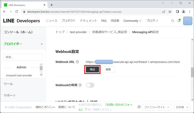The height and width of the screenshot is (113, 194).
Task: Open the notification bell
Action: (179, 20)
